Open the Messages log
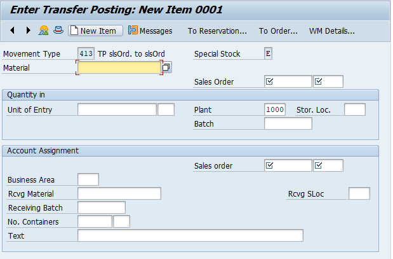This screenshot has width=393, height=259. point(150,31)
